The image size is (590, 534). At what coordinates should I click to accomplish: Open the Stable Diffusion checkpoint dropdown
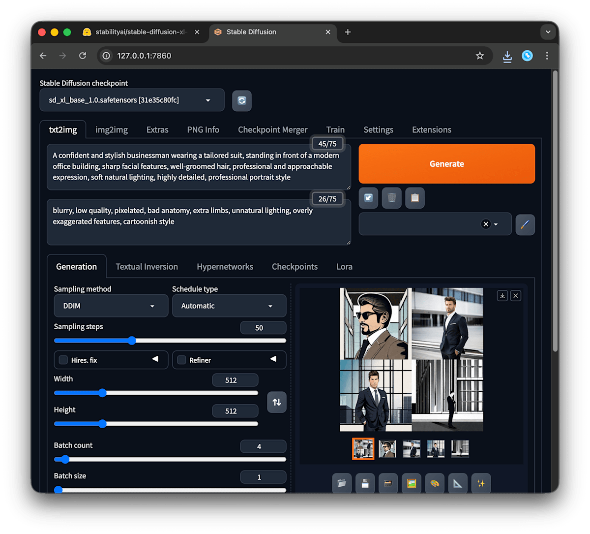(132, 100)
